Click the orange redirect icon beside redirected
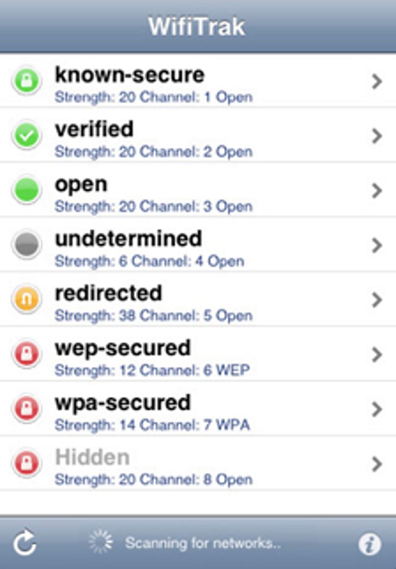The height and width of the screenshot is (569, 396). tap(26, 299)
